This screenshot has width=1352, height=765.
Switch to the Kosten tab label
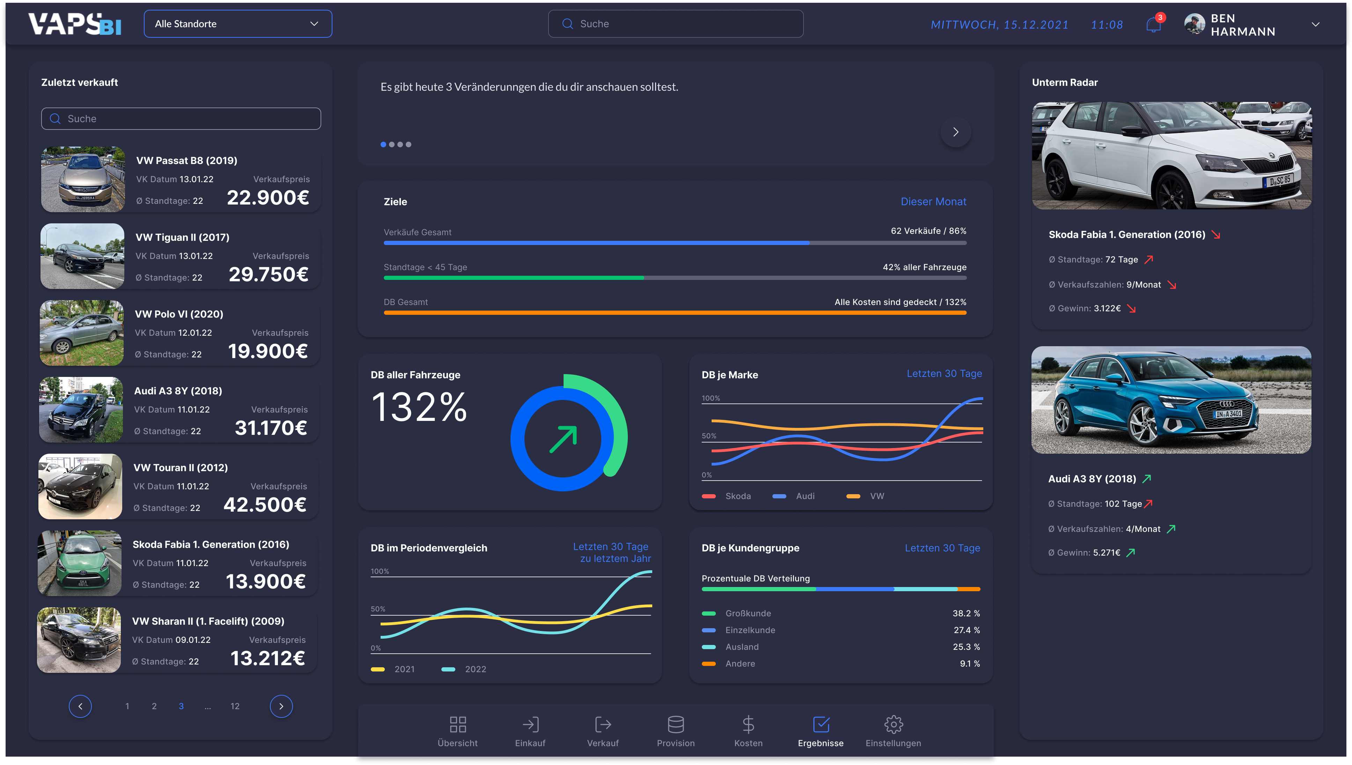pyautogui.click(x=748, y=743)
